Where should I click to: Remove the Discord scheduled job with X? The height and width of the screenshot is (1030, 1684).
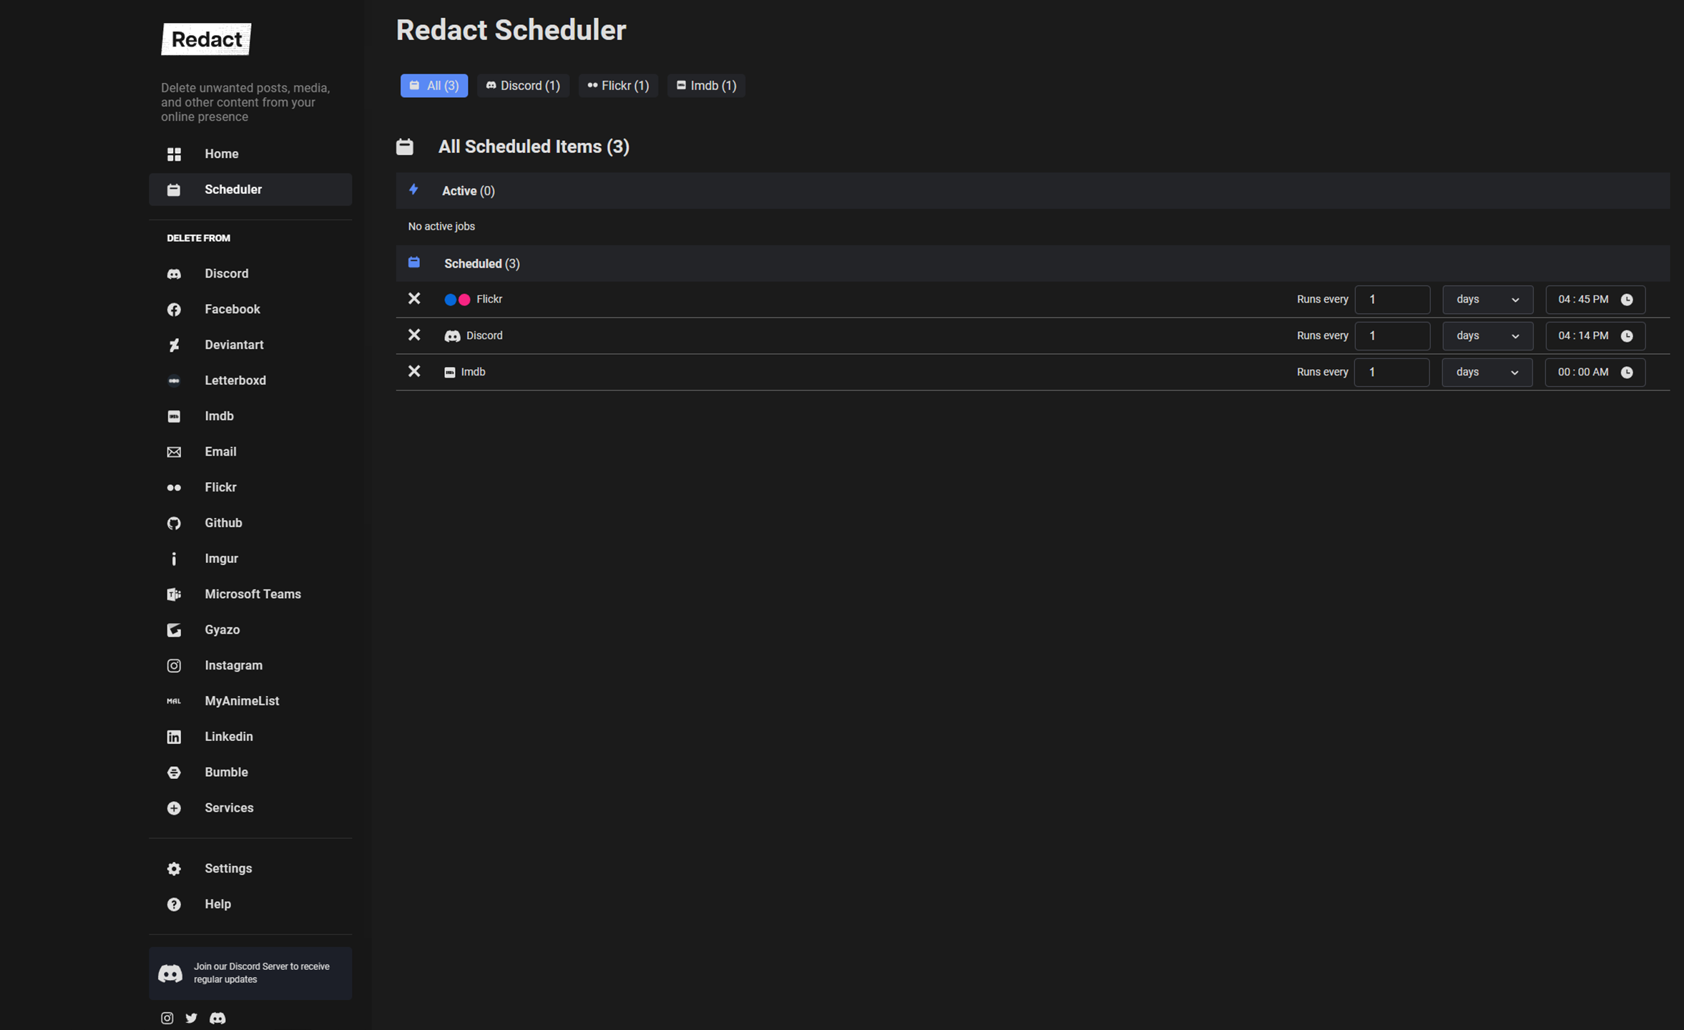[414, 335]
